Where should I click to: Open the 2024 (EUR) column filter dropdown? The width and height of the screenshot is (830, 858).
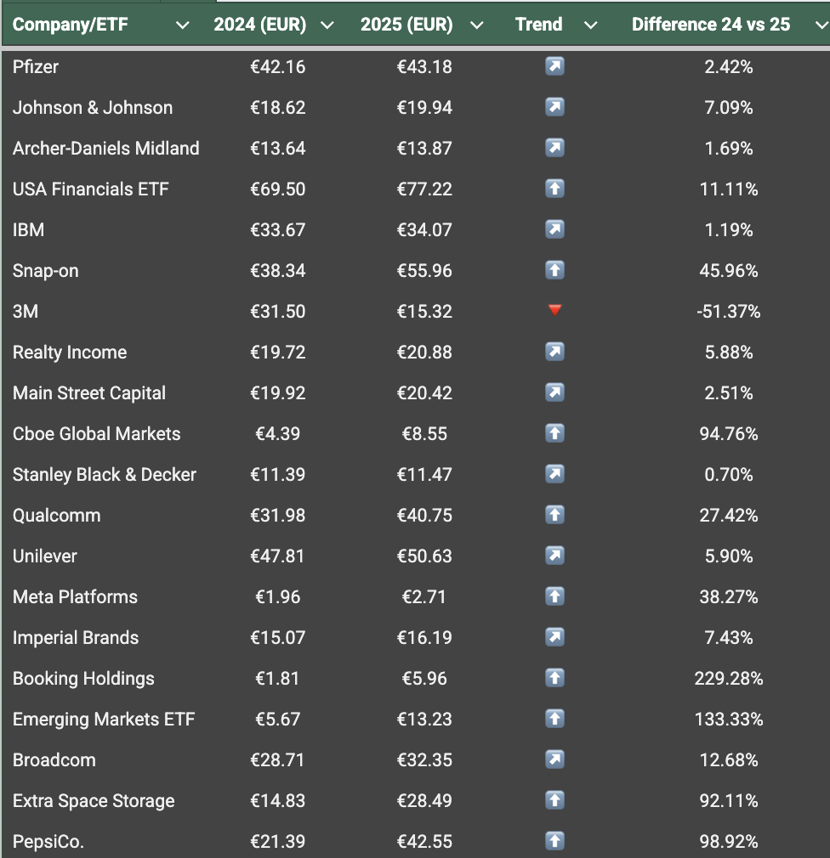(327, 25)
